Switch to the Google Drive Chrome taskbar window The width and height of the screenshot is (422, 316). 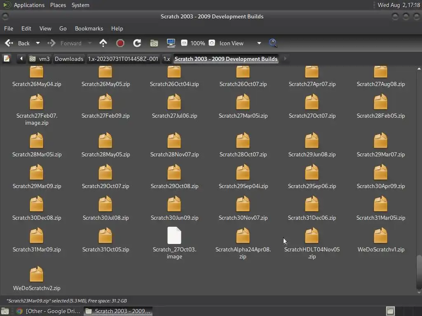coord(48,311)
